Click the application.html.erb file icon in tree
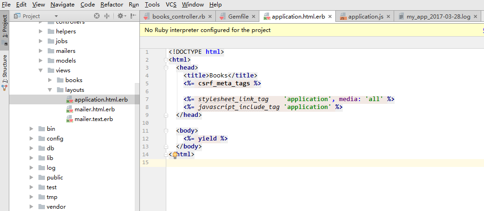This screenshot has height=211, width=484. pyautogui.click(x=69, y=100)
